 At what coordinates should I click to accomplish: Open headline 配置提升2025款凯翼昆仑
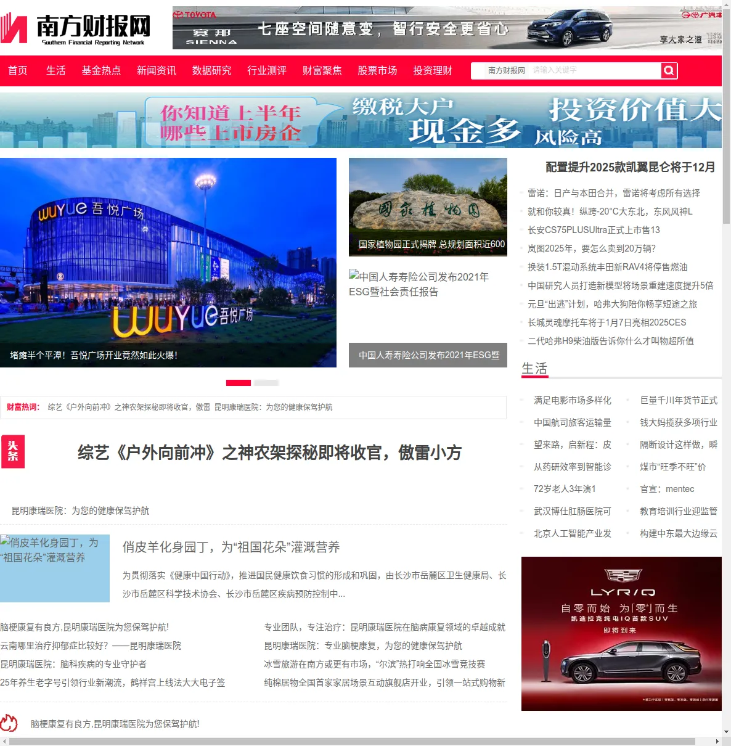pyautogui.click(x=630, y=167)
